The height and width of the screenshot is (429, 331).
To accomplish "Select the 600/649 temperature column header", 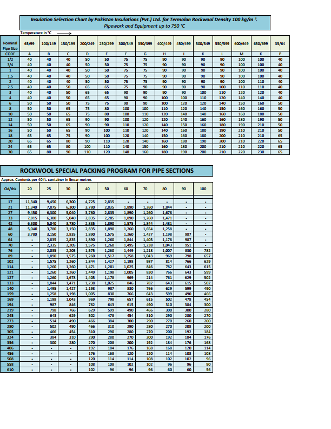I will [241, 43].
